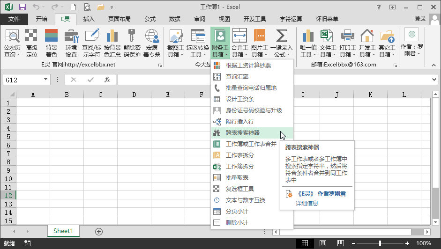Screen dimensions: 441x249
Task: Open the 文件 File tab
Action: pos(14,19)
